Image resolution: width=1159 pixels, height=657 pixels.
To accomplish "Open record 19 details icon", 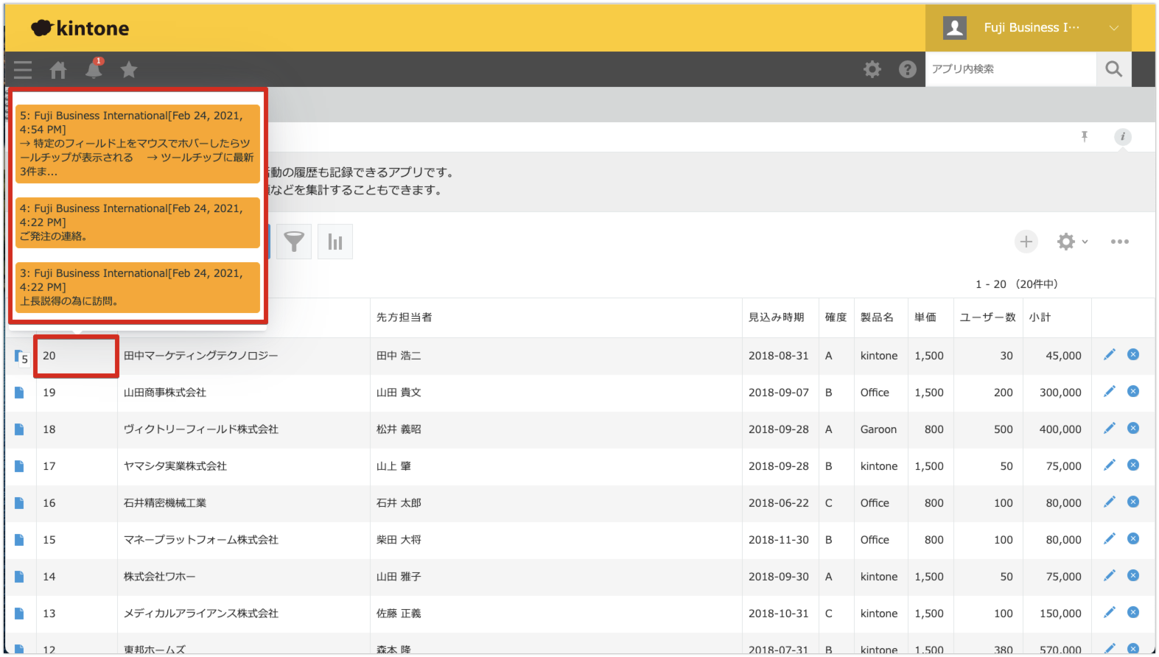I will tap(19, 393).
